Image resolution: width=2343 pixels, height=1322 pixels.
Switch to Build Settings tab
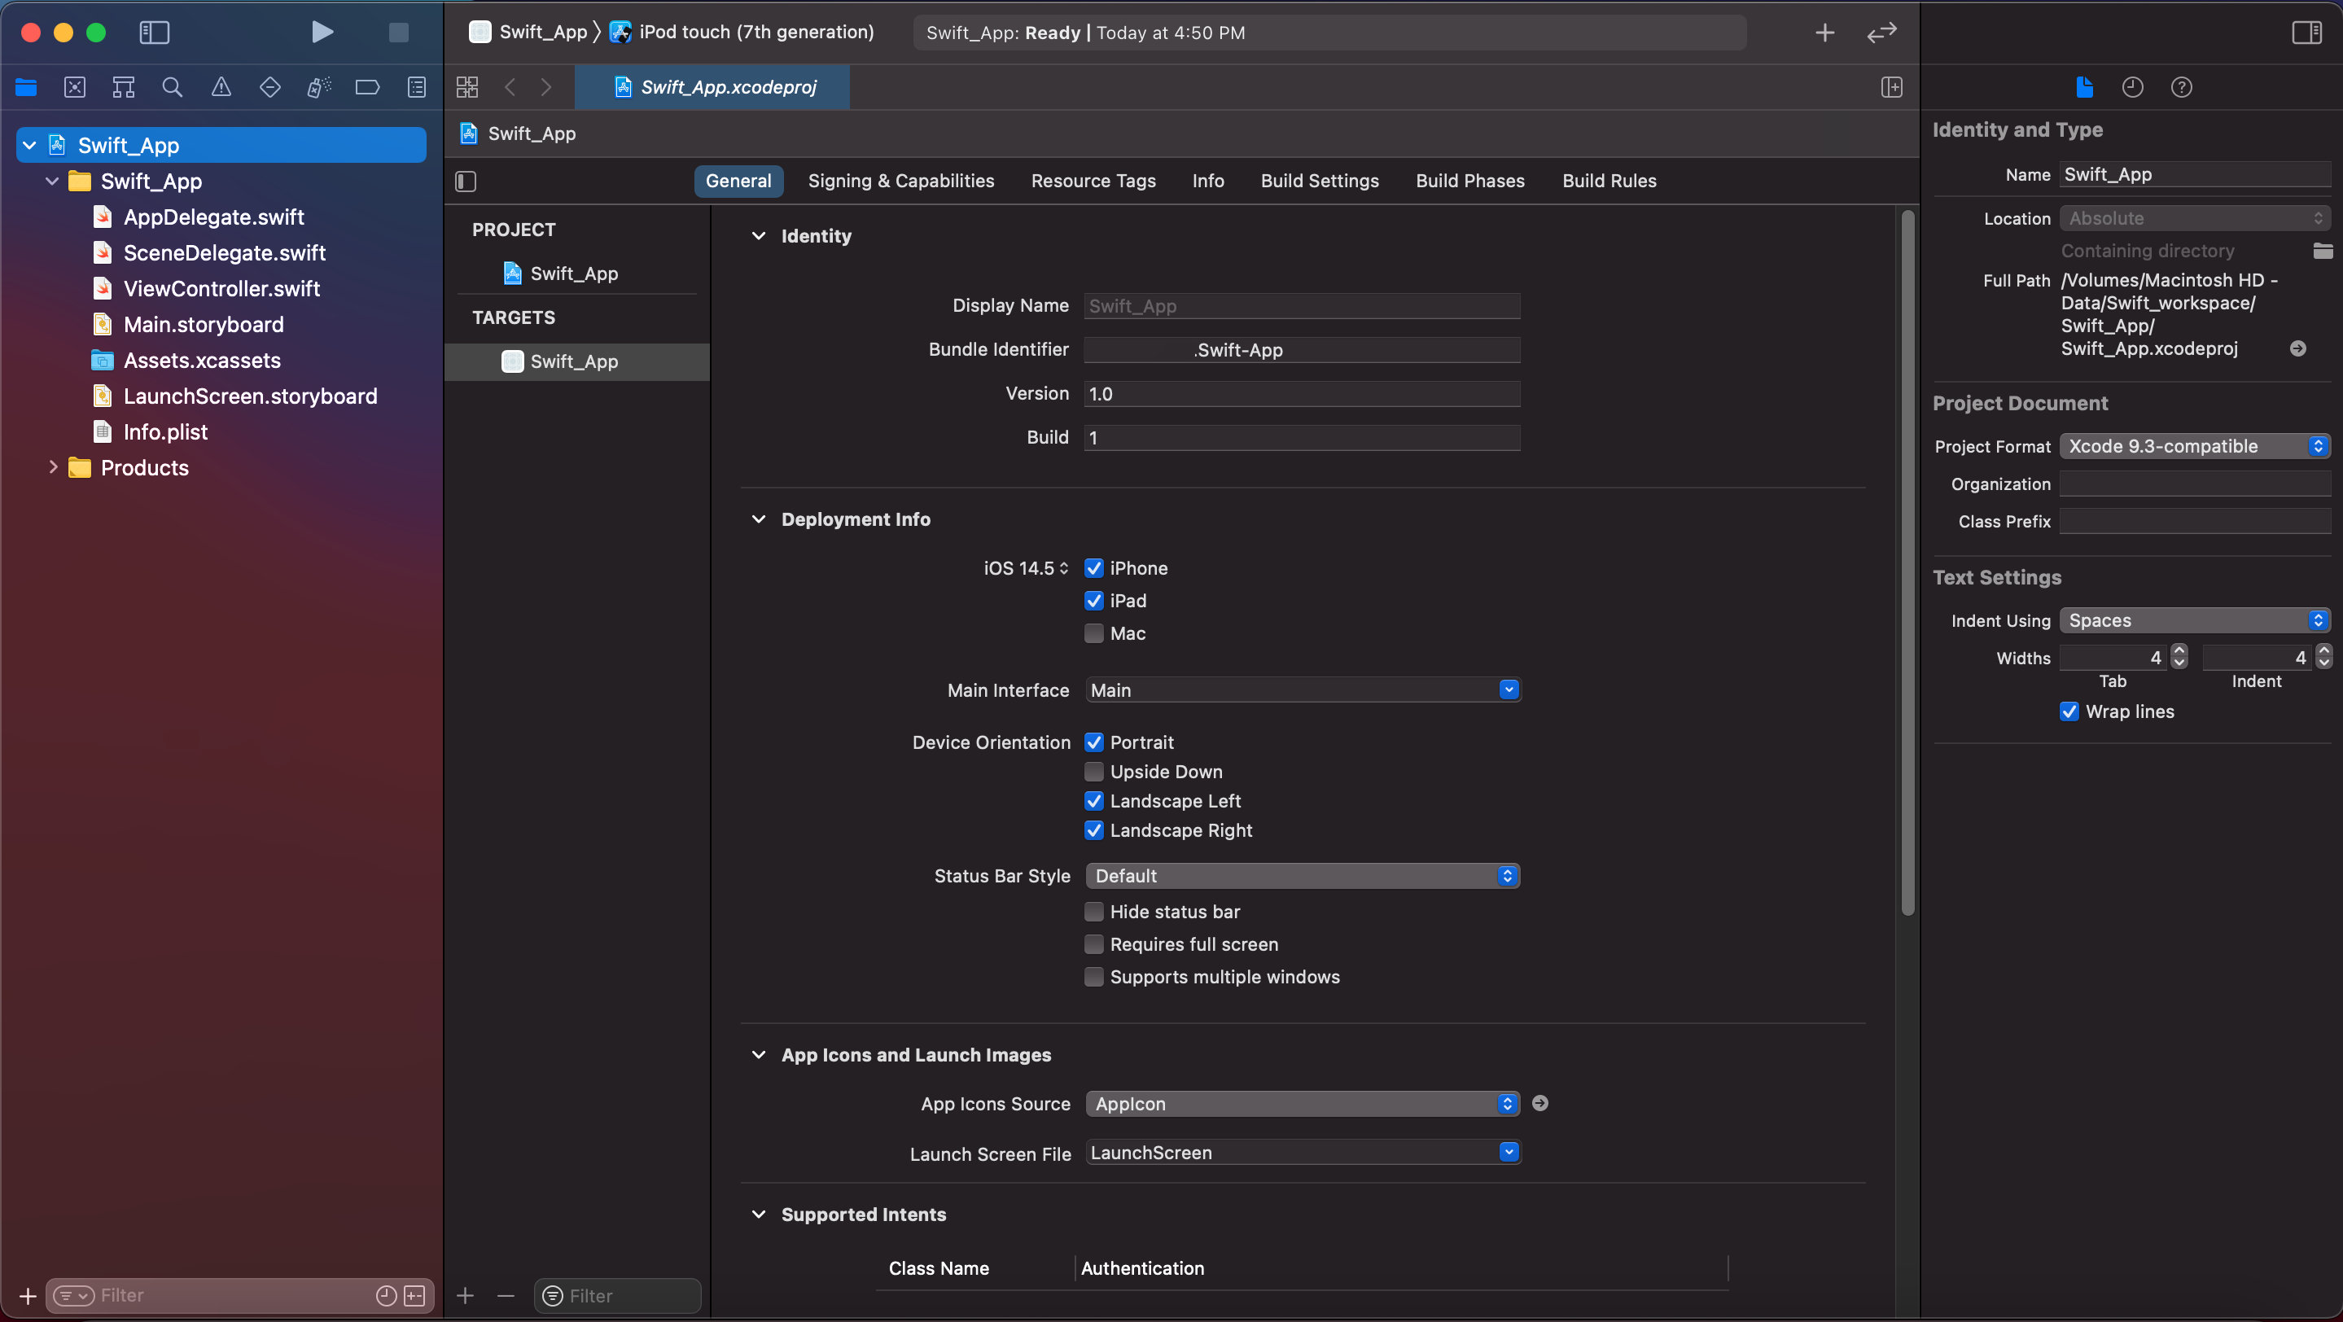pos(1319,181)
